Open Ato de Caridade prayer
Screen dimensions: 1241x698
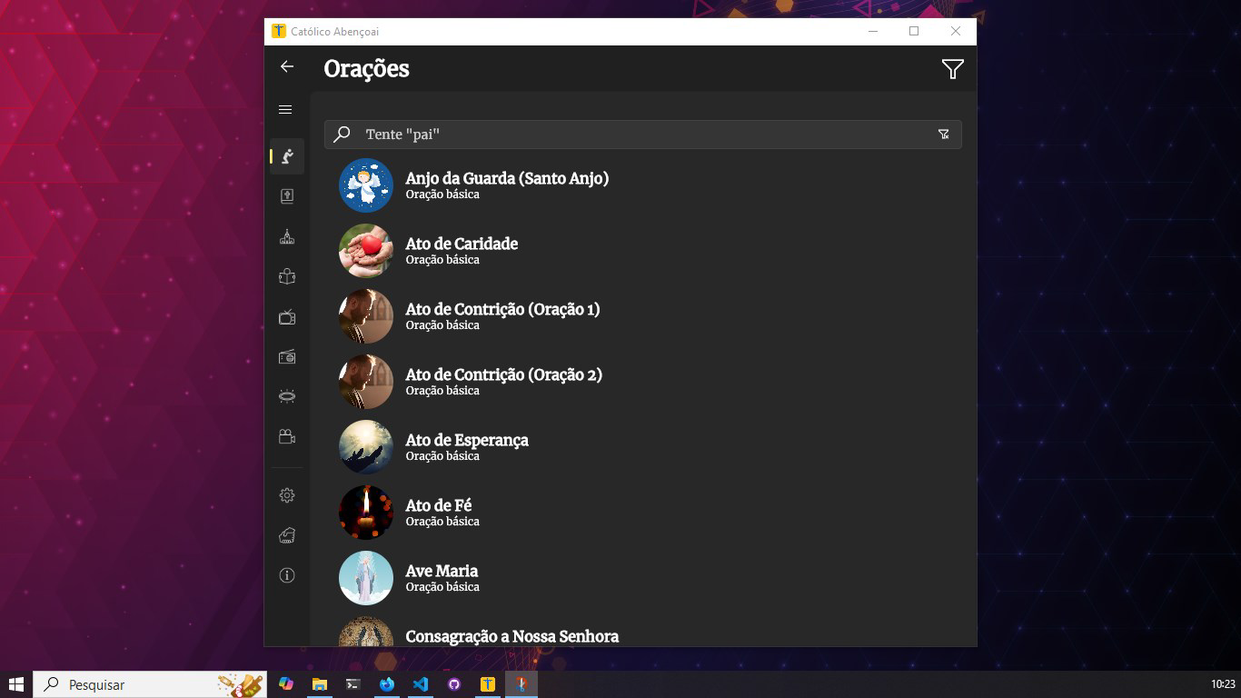coord(643,251)
